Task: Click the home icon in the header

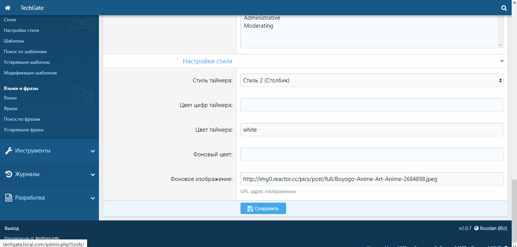Action: [x=8, y=8]
